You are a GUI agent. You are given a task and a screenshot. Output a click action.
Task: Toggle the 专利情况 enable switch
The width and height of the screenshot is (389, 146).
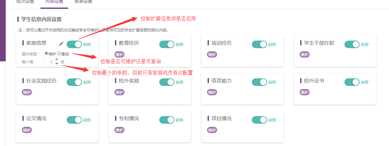[x=167, y=120]
